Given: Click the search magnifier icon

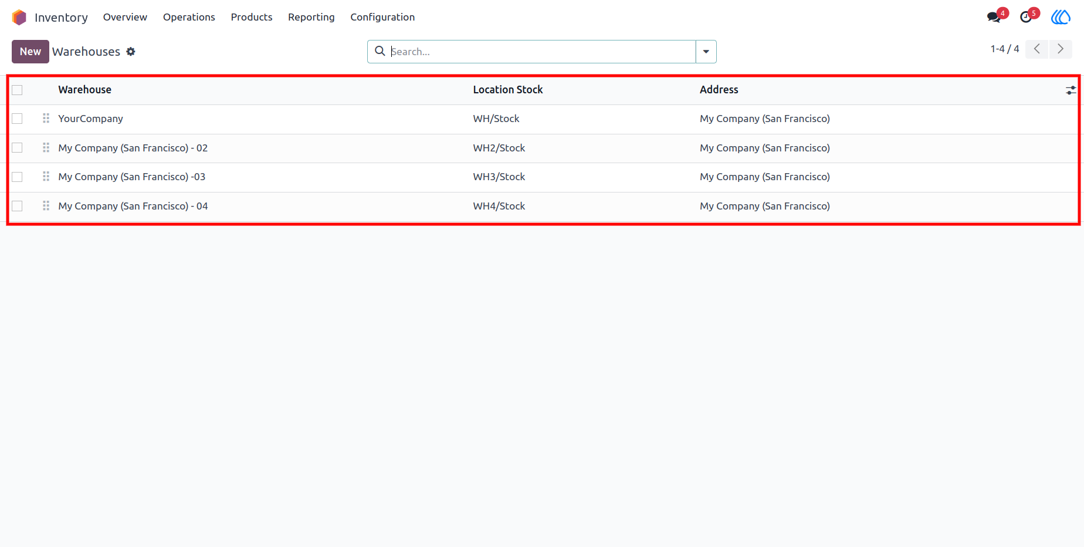Looking at the screenshot, I should (x=380, y=51).
